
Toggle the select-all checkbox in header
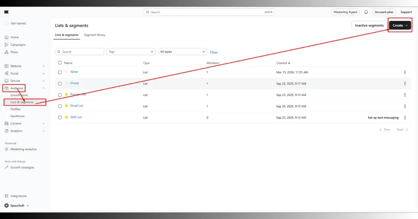click(60, 63)
